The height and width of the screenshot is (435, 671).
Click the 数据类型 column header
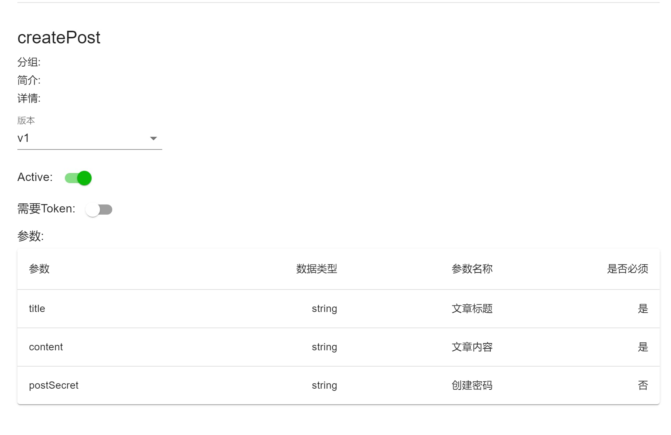[x=316, y=269]
